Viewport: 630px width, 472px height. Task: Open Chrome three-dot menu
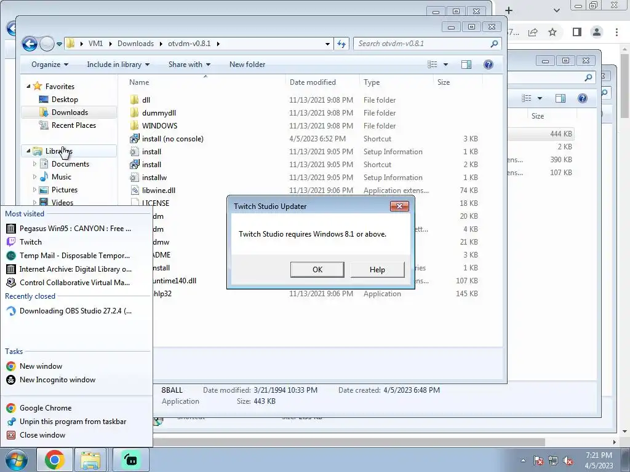(616, 32)
